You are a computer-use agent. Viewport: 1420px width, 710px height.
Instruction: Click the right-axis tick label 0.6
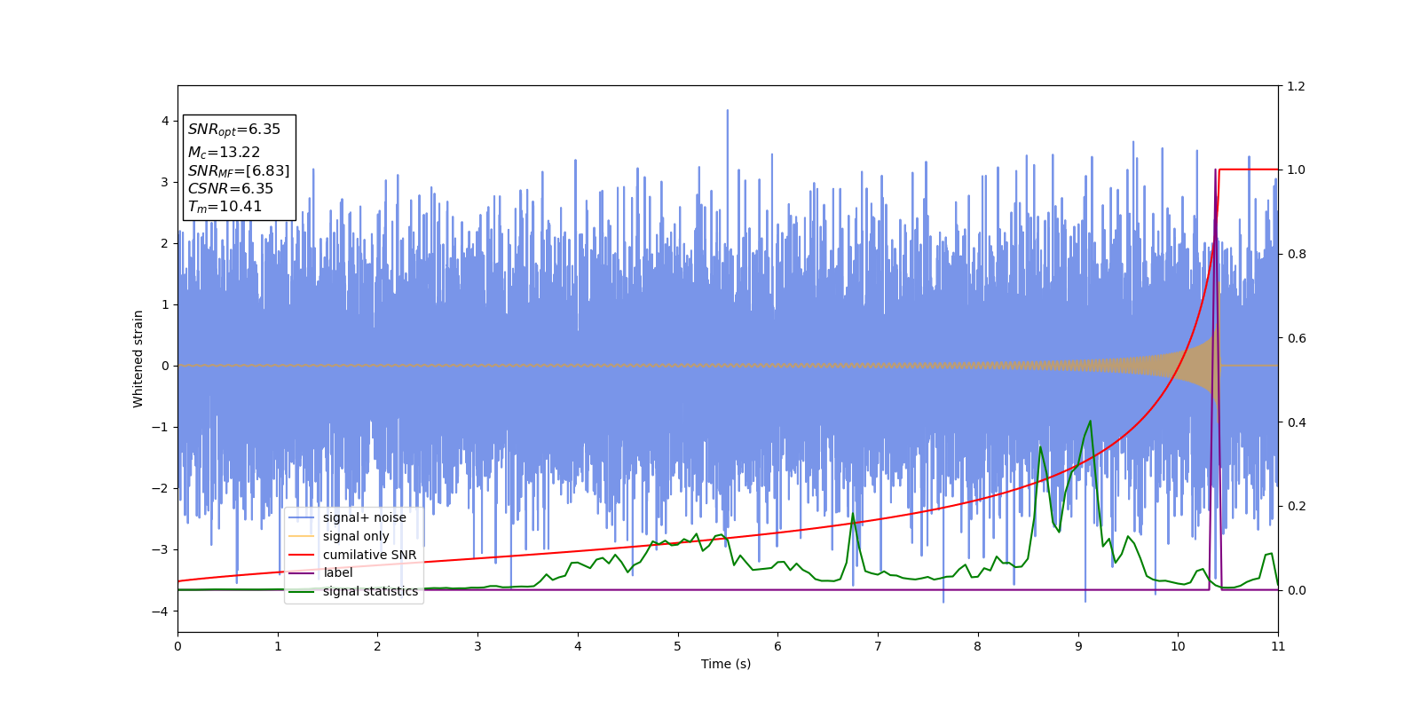(1296, 338)
